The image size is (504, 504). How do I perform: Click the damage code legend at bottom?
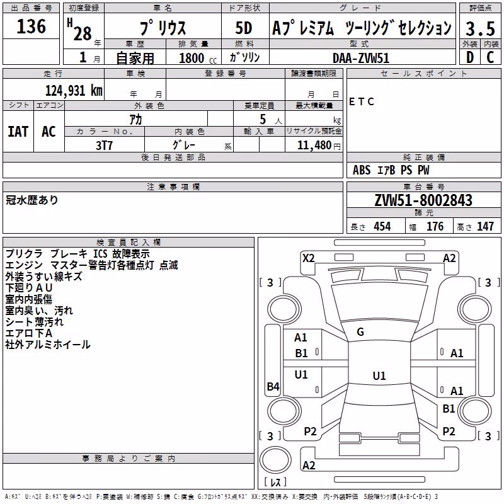tap(222, 497)
